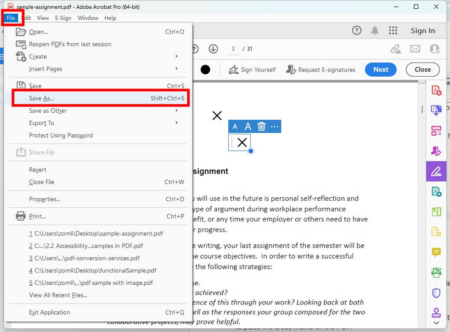Select Sign Yourself pen tool
The image size is (450, 332).
click(252, 70)
